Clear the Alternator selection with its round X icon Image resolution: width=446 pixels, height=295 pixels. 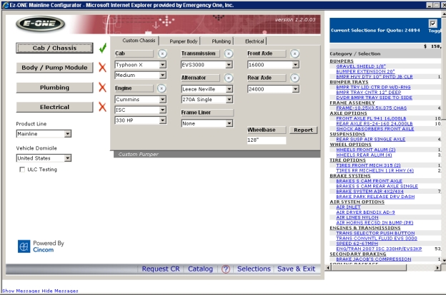[229, 78]
